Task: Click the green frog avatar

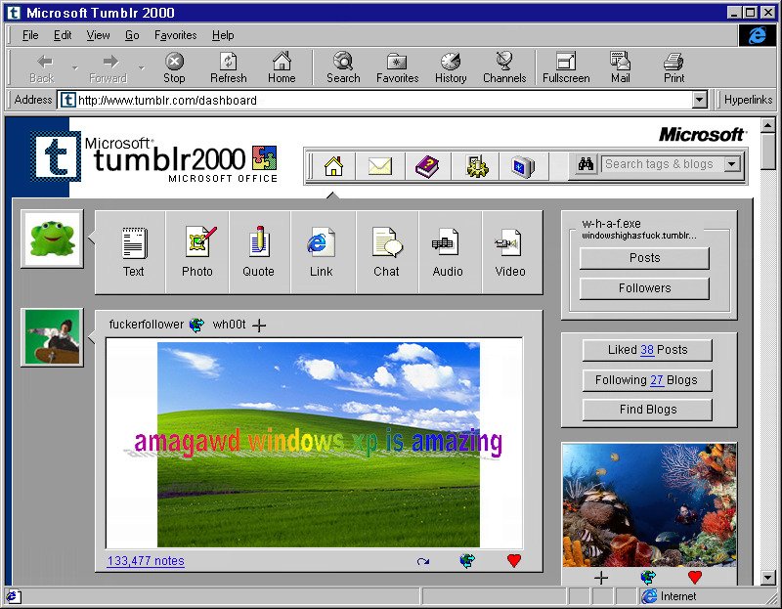Action: click(53, 239)
